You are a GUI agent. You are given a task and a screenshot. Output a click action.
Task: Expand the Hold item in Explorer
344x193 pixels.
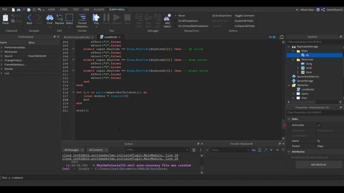pyautogui.click(x=298, y=68)
